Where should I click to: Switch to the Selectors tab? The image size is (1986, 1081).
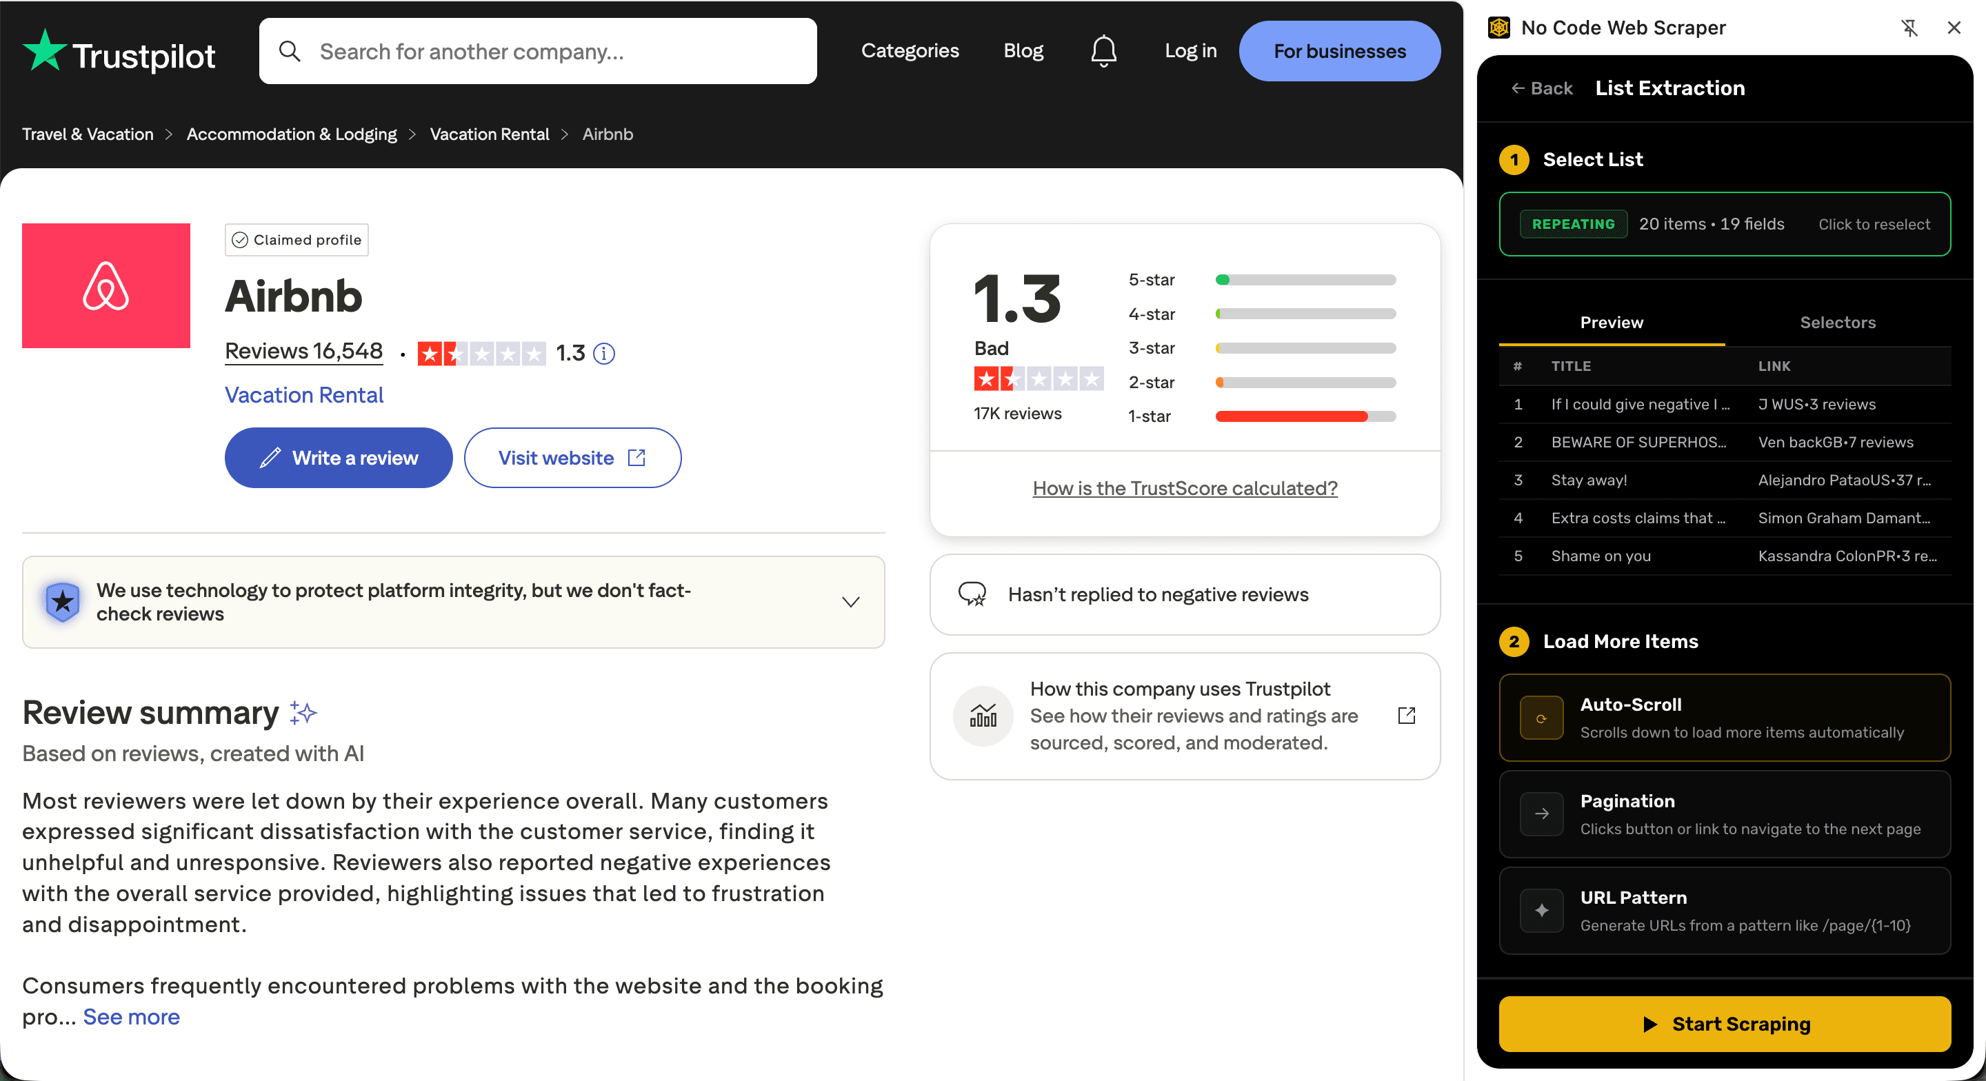(1838, 322)
